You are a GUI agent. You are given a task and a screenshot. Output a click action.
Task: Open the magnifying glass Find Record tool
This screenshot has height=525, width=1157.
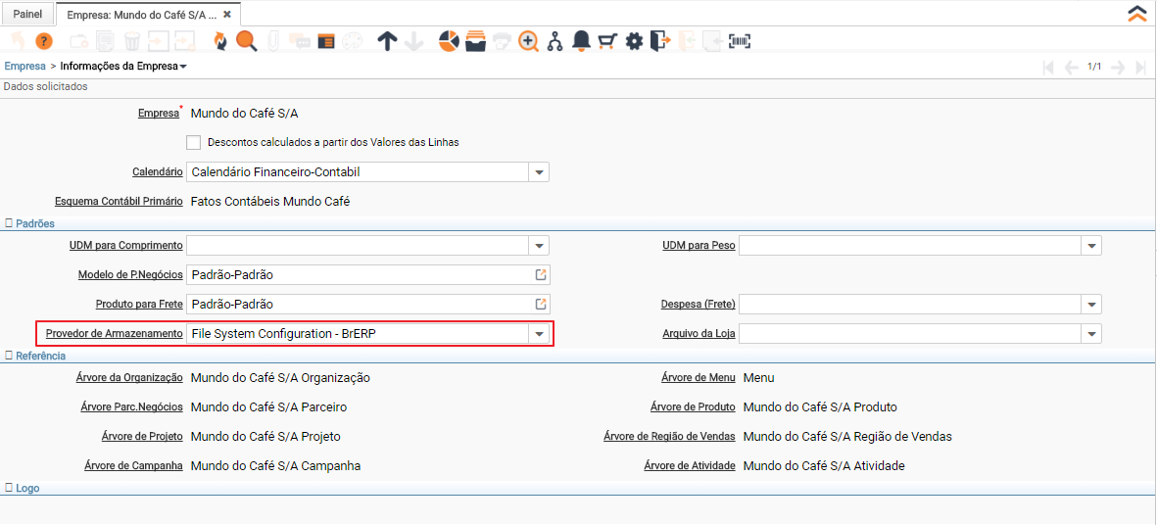pos(246,41)
